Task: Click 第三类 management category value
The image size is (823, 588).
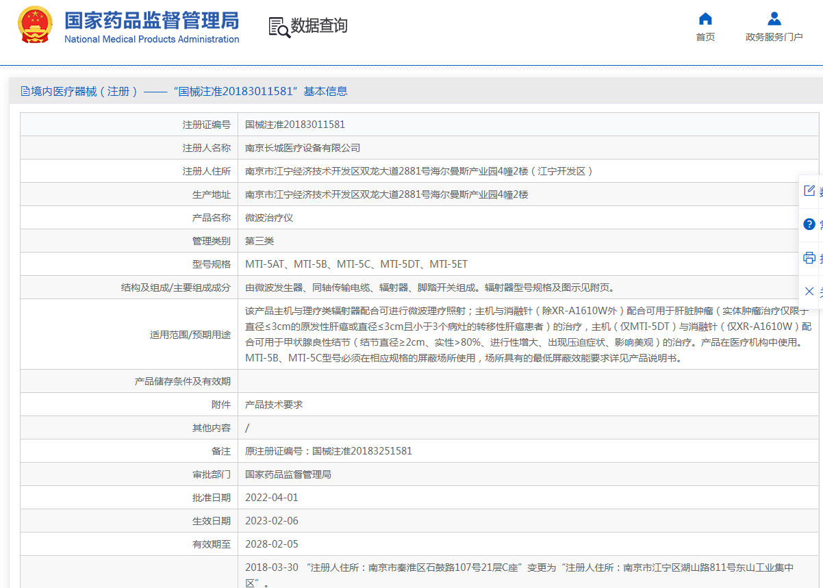Action: click(259, 241)
